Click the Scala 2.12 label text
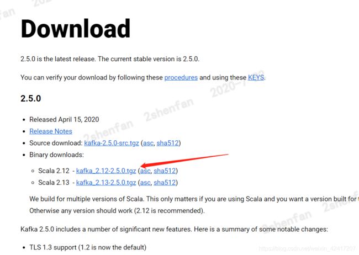Screen dimensions: 359x255 pos(54,171)
